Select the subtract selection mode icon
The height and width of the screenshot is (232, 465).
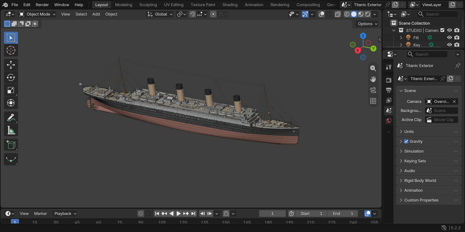pos(21,24)
